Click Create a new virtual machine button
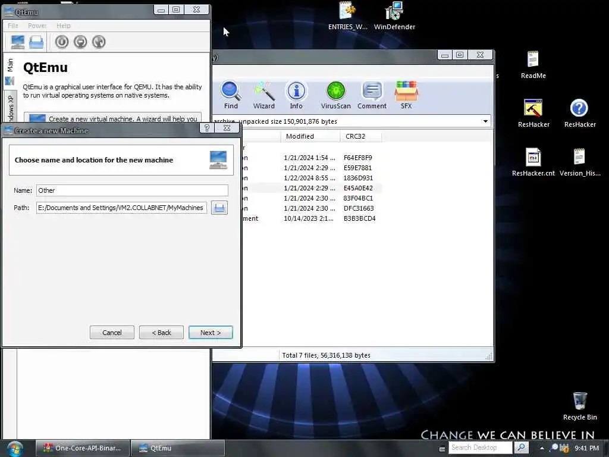 112,118
